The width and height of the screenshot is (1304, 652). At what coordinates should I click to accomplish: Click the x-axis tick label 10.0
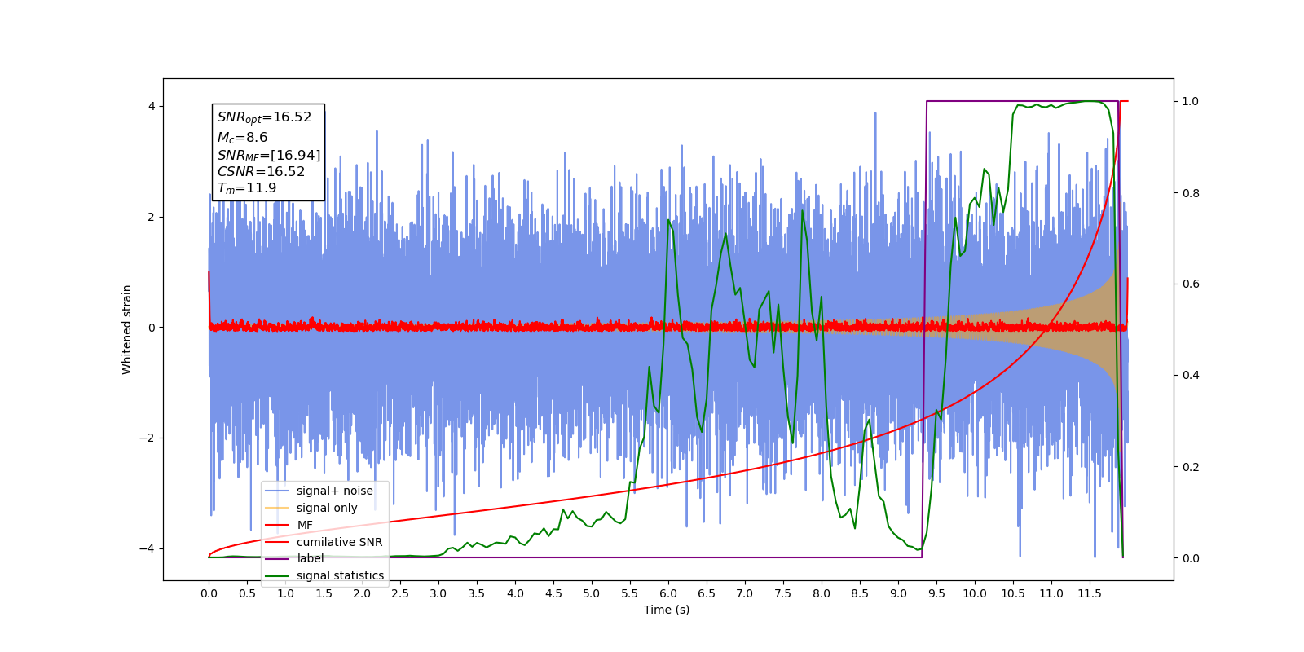click(975, 593)
